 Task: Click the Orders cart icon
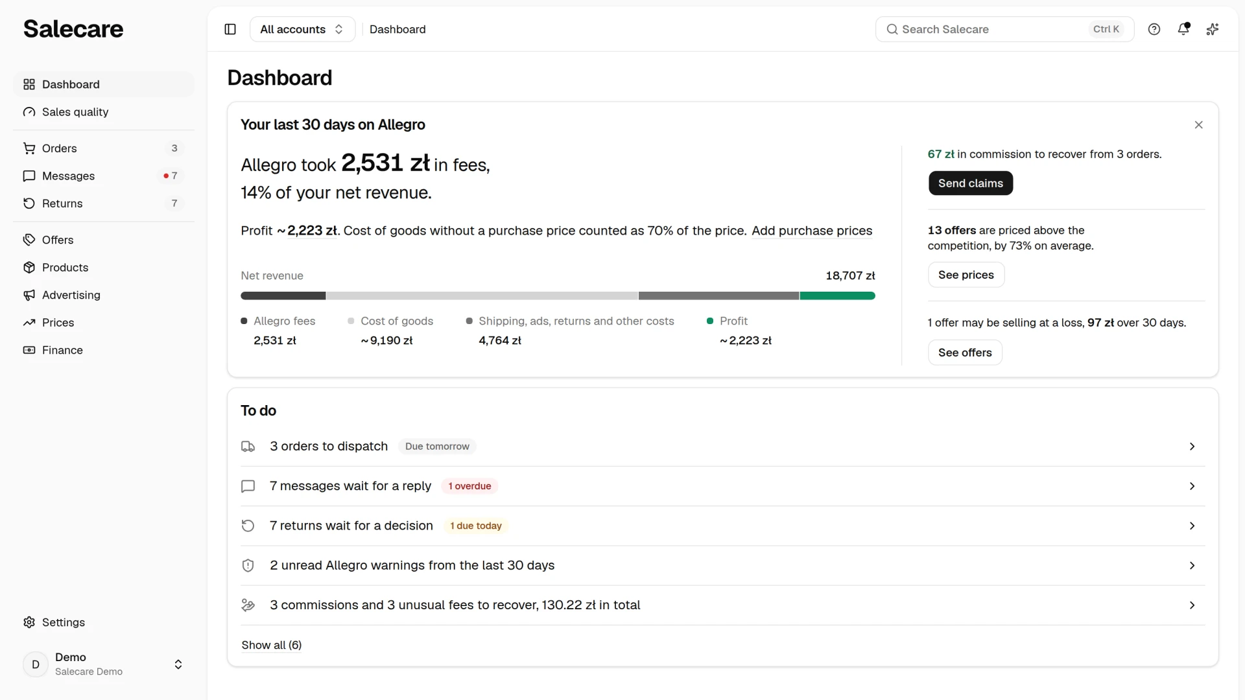point(29,148)
